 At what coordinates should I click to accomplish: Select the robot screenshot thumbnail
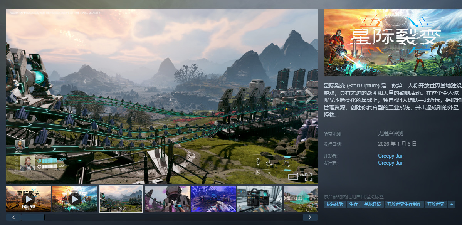167,199
